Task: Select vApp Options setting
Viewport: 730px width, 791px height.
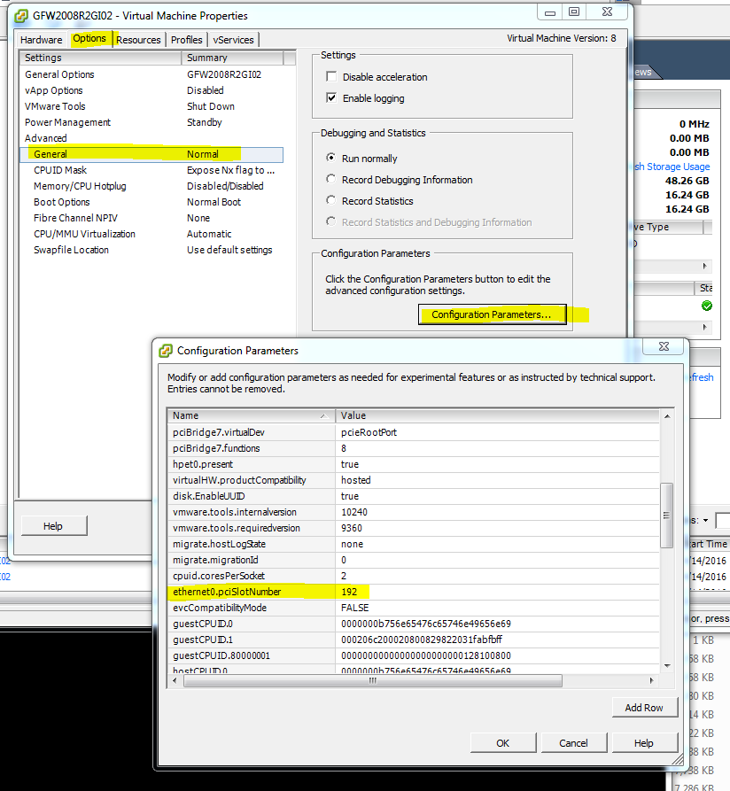Action: click(x=151, y=90)
